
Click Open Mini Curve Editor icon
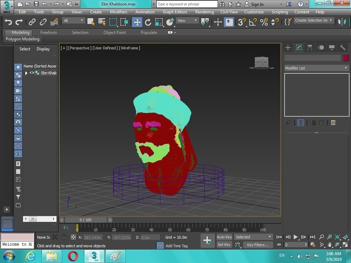pyautogui.click(x=66, y=228)
